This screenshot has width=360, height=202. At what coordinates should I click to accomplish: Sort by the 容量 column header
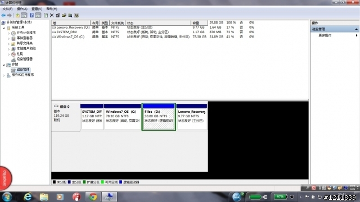pyautogui.click(x=199, y=23)
